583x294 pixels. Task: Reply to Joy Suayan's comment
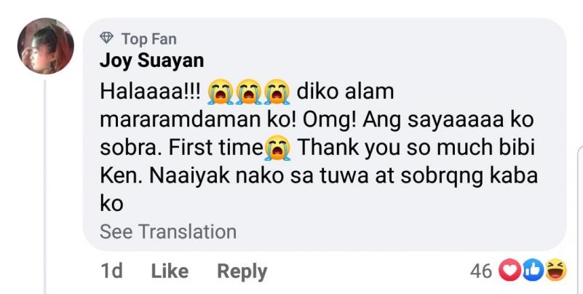click(x=242, y=271)
